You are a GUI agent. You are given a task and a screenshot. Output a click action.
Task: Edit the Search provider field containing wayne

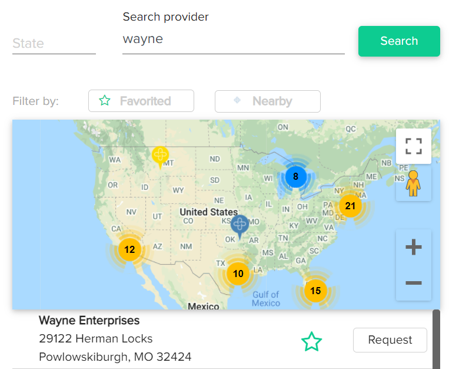pyautogui.click(x=234, y=39)
